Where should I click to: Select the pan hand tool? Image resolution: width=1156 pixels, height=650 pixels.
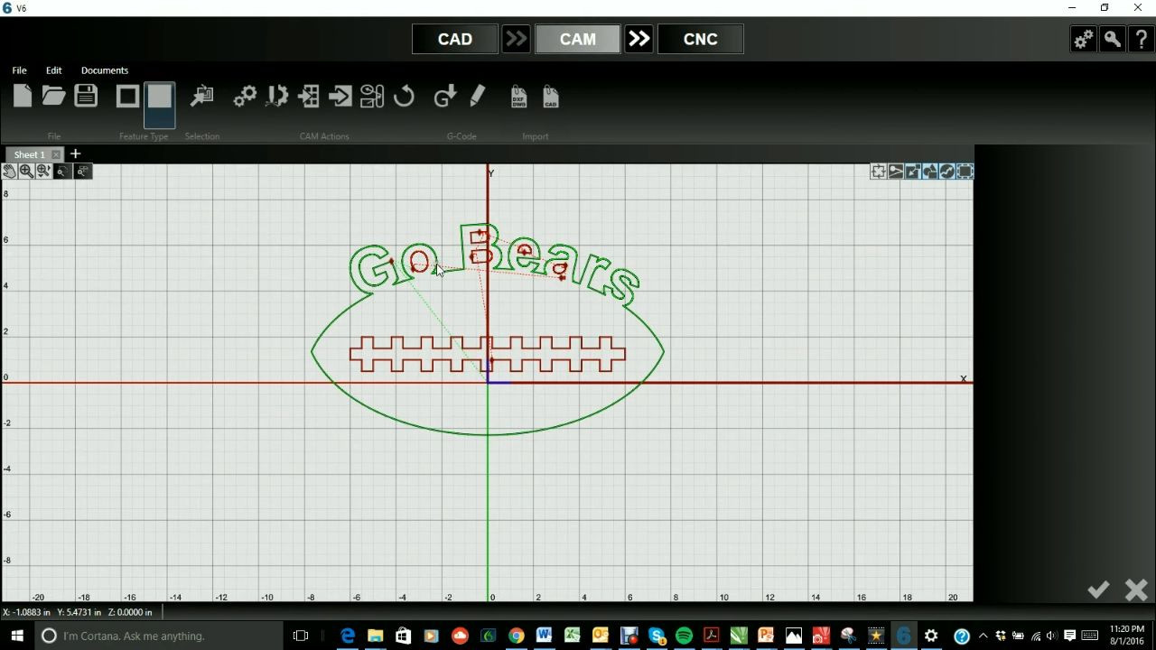[9, 172]
